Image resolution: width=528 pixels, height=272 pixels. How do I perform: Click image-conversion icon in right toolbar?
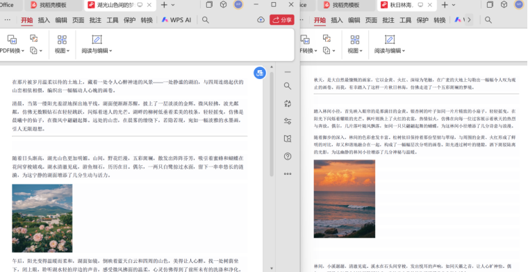[327, 38]
